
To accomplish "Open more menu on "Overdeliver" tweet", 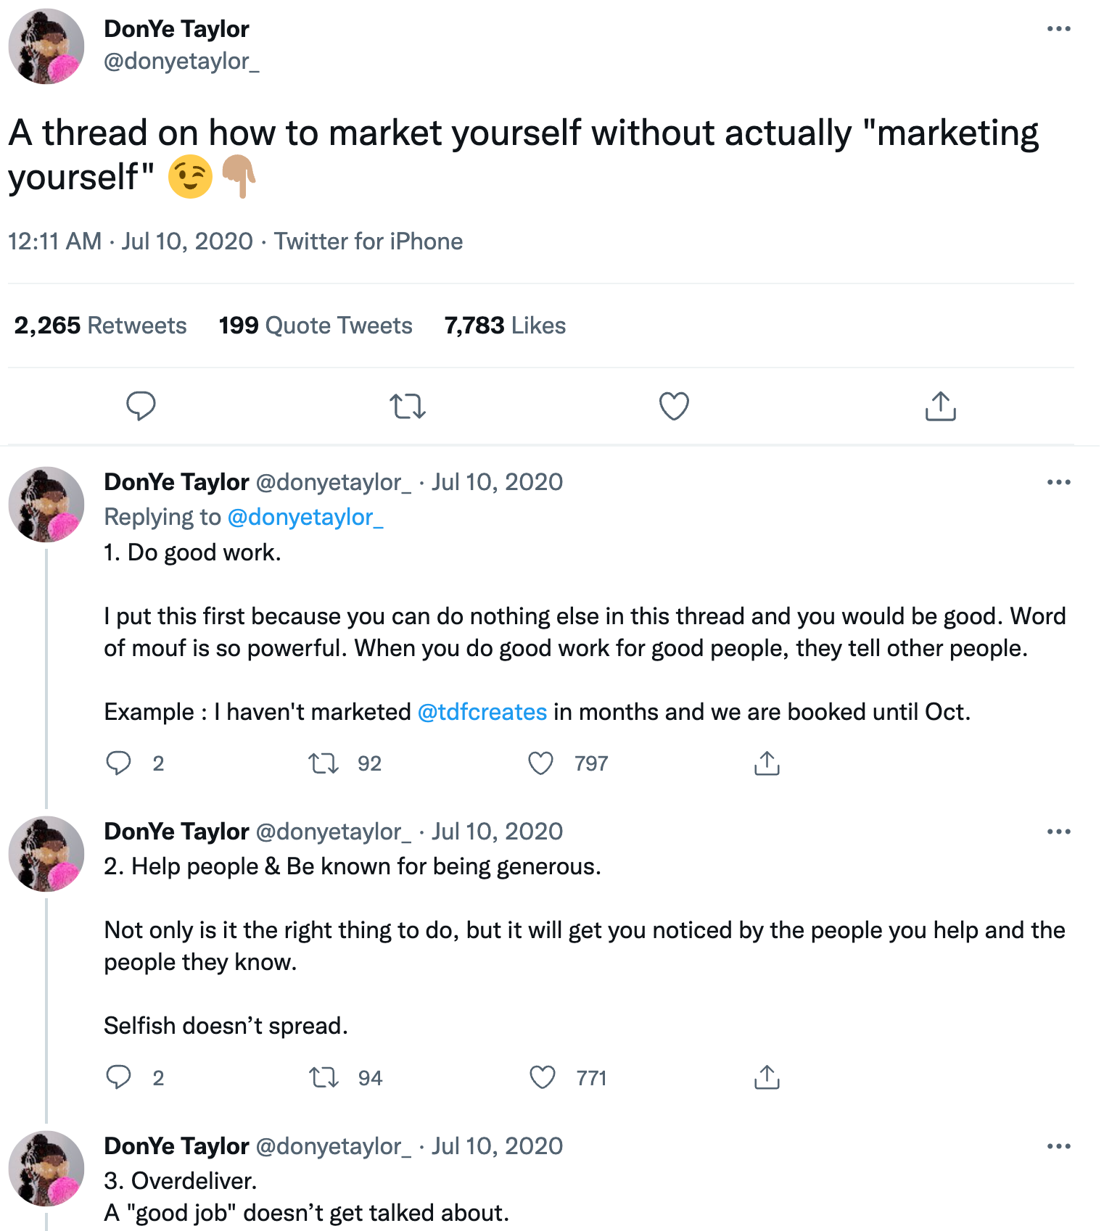I will (1059, 1146).
